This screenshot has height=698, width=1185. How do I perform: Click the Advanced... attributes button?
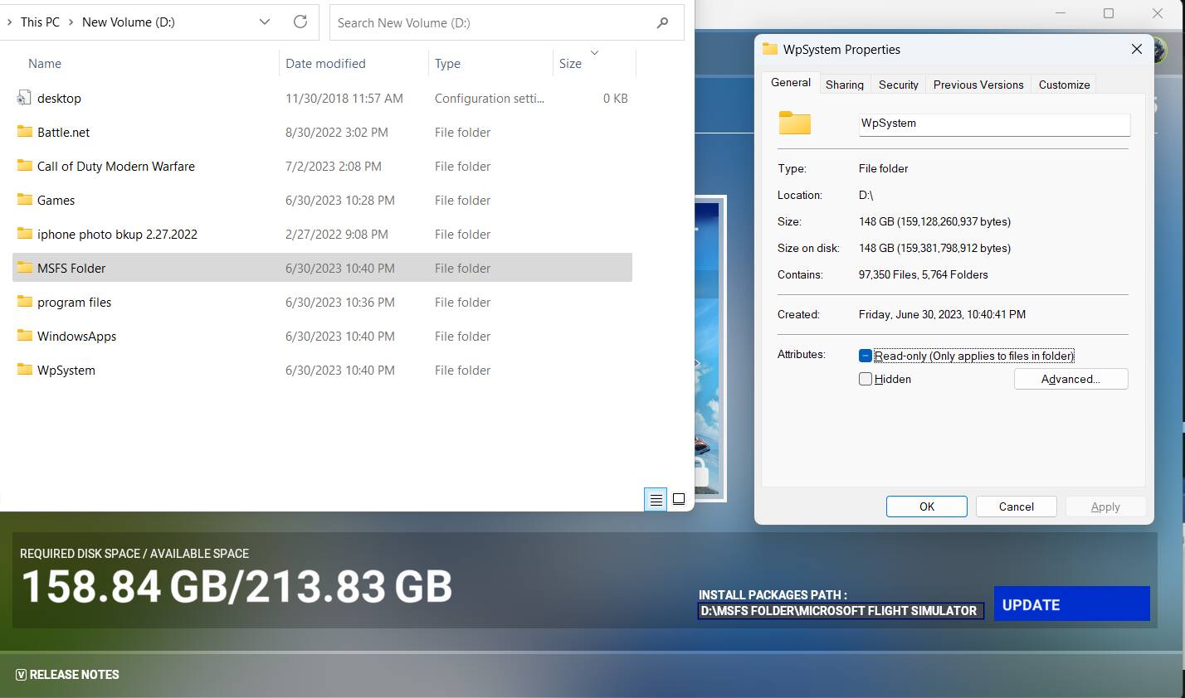tap(1070, 379)
